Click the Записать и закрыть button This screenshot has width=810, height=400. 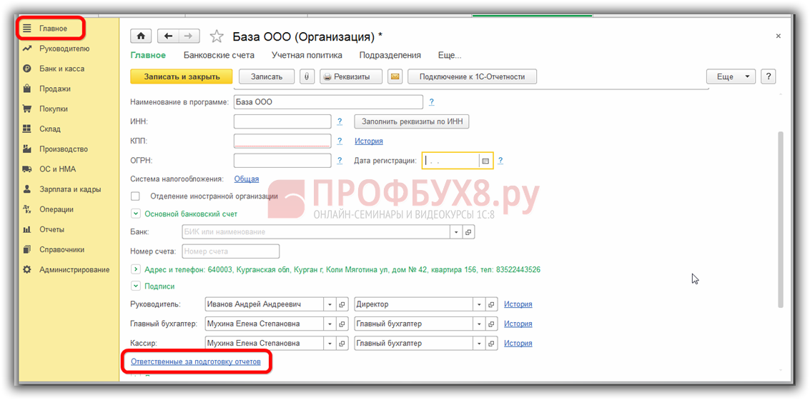(181, 76)
